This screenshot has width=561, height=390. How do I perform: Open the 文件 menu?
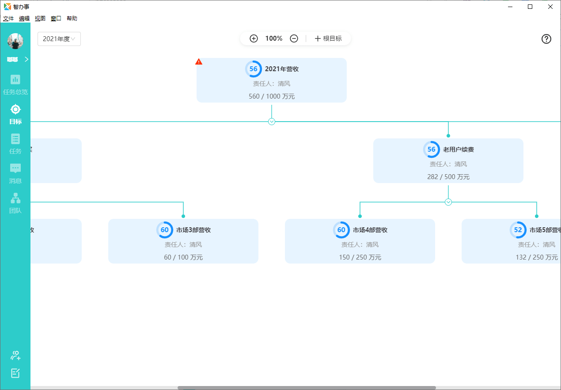coord(8,19)
